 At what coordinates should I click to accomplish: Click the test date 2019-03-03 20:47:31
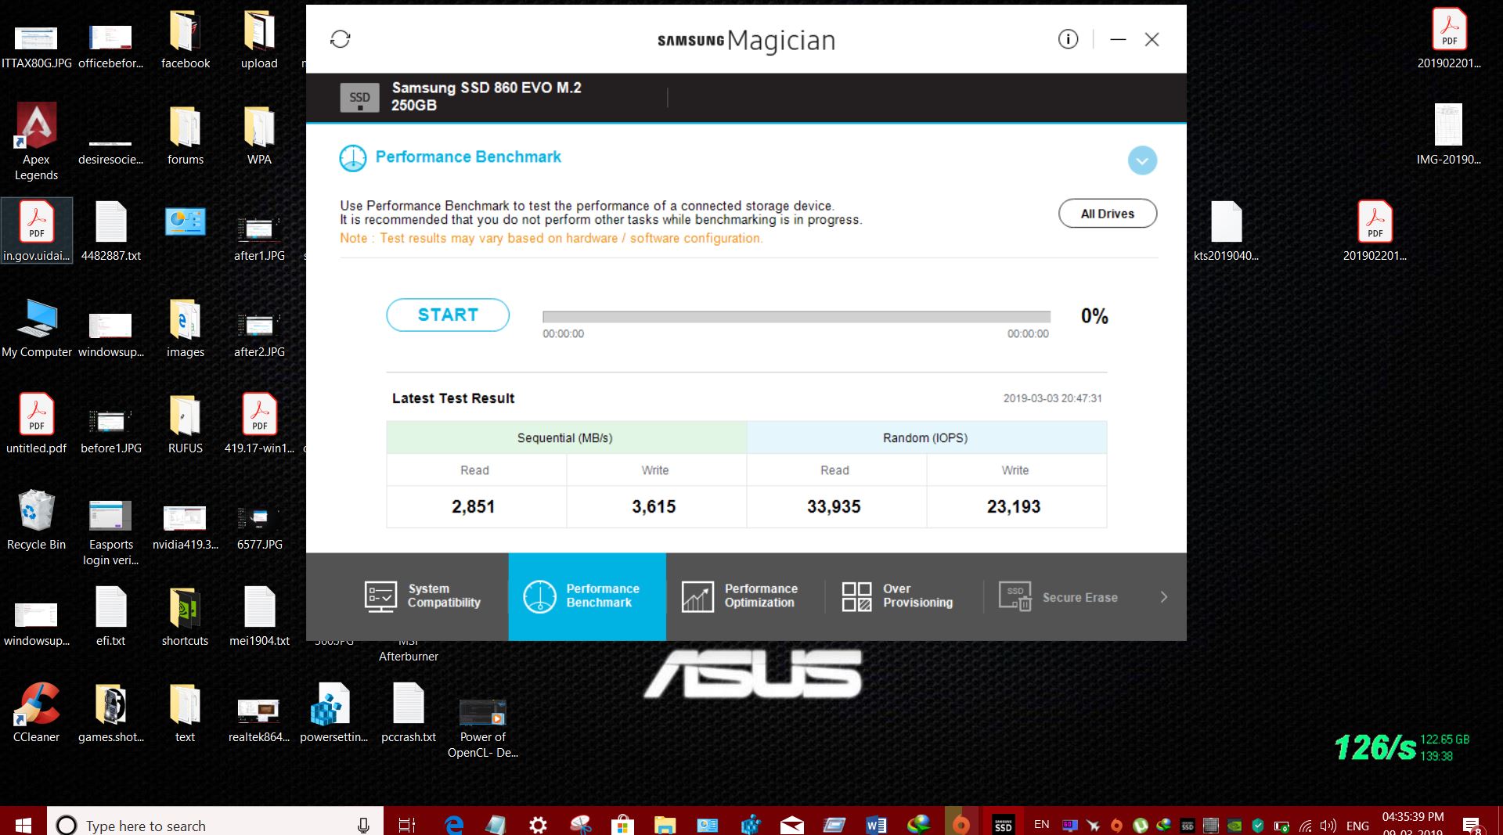tap(1053, 398)
